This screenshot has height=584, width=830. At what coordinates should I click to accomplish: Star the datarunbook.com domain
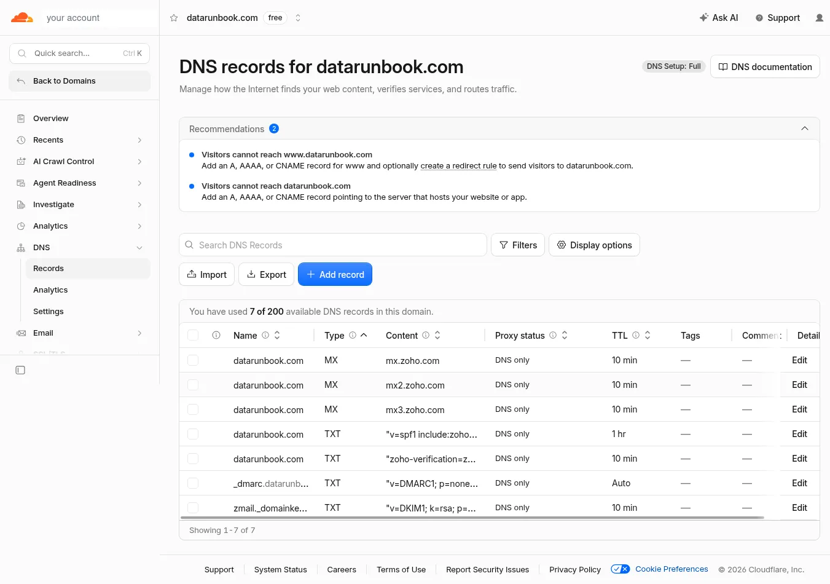click(x=174, y=18)
